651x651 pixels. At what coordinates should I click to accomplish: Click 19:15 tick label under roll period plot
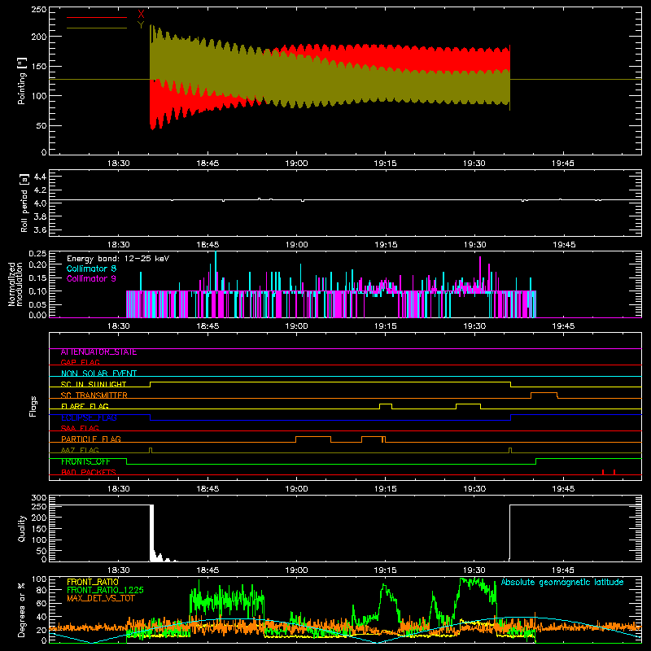(x=386, y=245)
